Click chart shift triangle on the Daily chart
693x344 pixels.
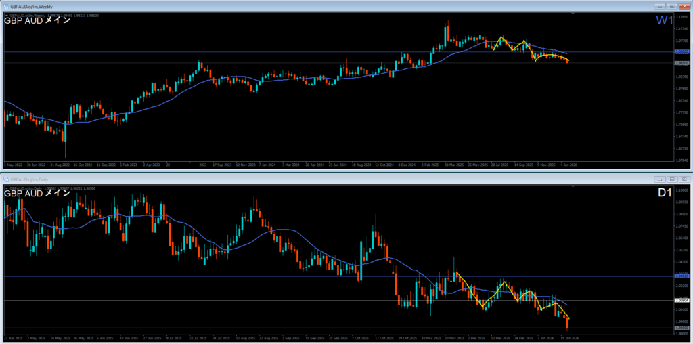pos(573,186)
